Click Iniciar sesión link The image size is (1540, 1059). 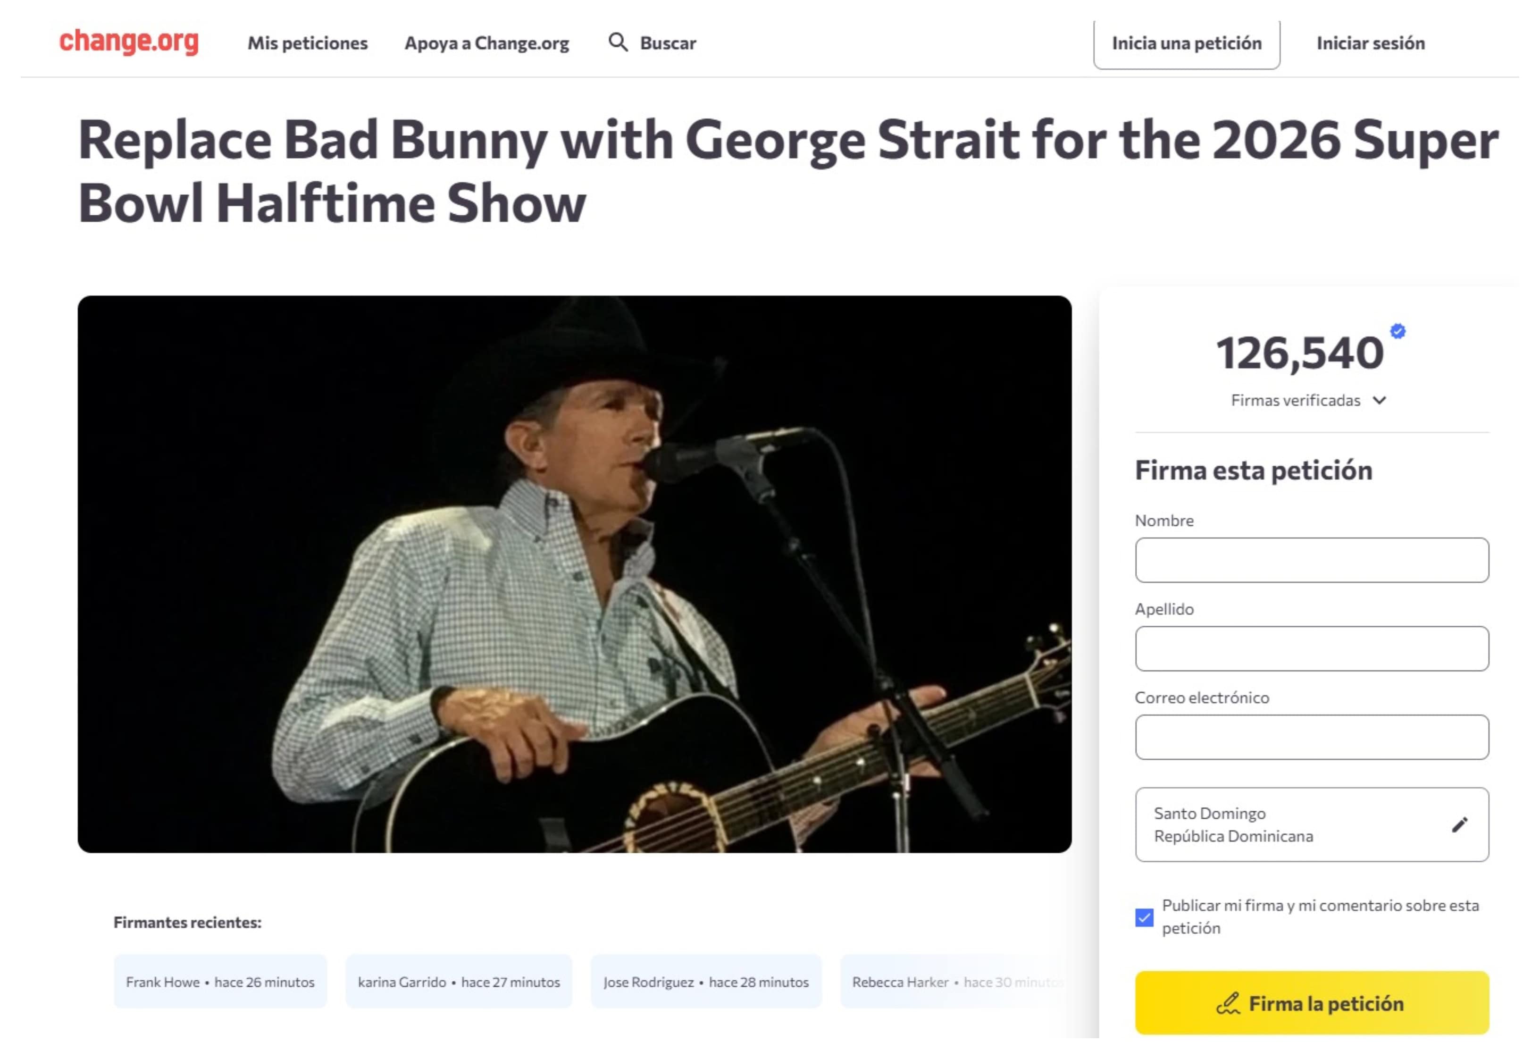tap(1370, 43)
